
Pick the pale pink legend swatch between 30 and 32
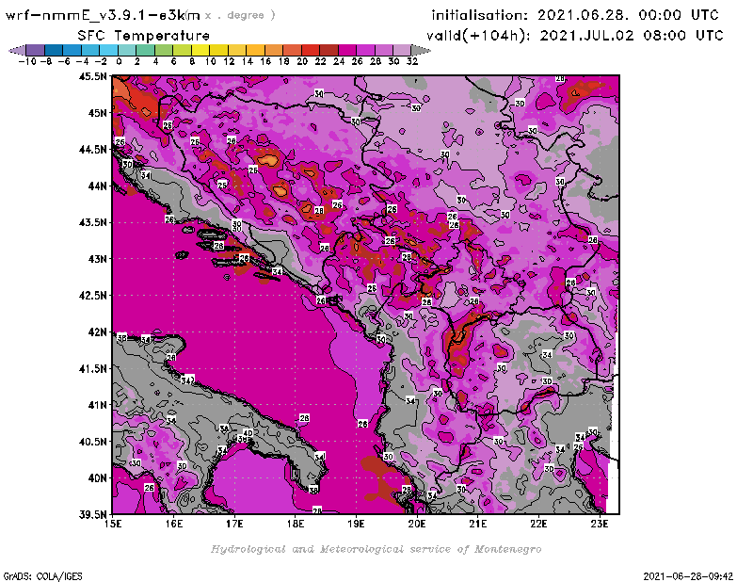click(x=402, y=50)
